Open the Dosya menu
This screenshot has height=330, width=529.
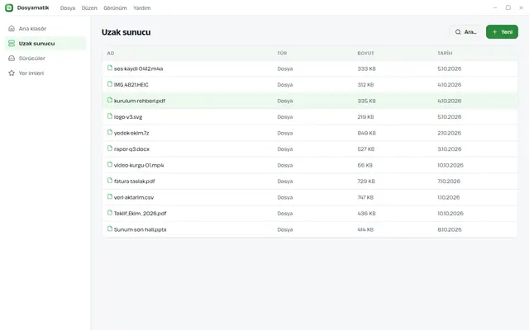click(x=68, y=7)
